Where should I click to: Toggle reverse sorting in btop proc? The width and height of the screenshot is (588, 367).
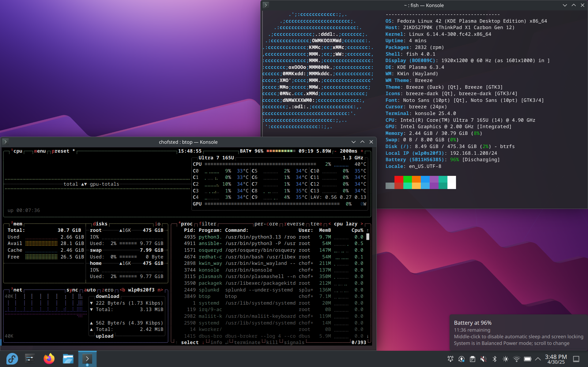(294, 224)
